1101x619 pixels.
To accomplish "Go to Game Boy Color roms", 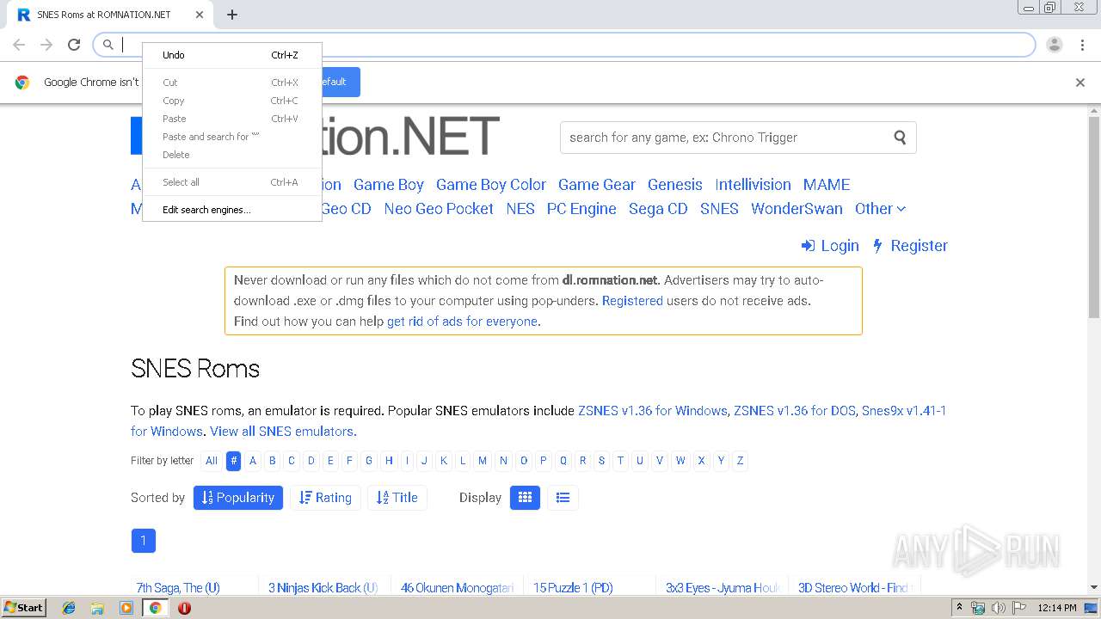I will [491, 185].
